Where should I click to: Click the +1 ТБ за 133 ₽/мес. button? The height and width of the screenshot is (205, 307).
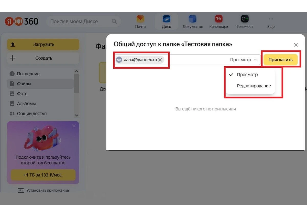point(43,175)
